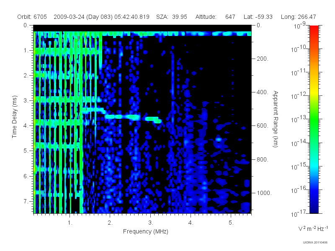
Task: Click the 'Orbit: 6705' header text
Action: (32, 17)
